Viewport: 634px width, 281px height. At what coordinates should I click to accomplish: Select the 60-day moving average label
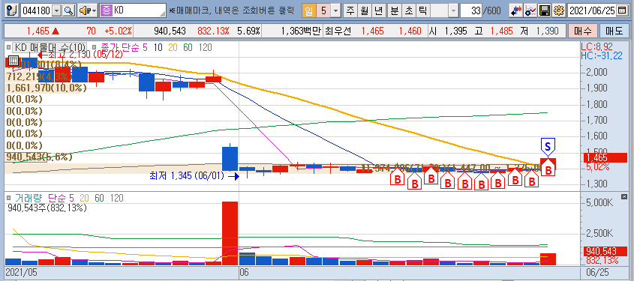click(188, 48)
